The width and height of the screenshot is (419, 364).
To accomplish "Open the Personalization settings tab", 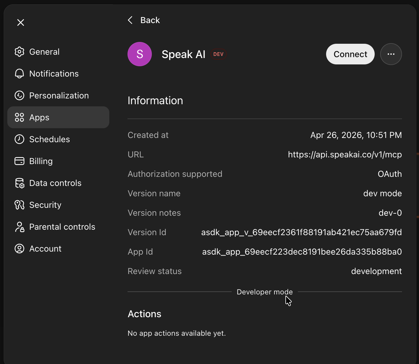I will [x=58, y=95].
